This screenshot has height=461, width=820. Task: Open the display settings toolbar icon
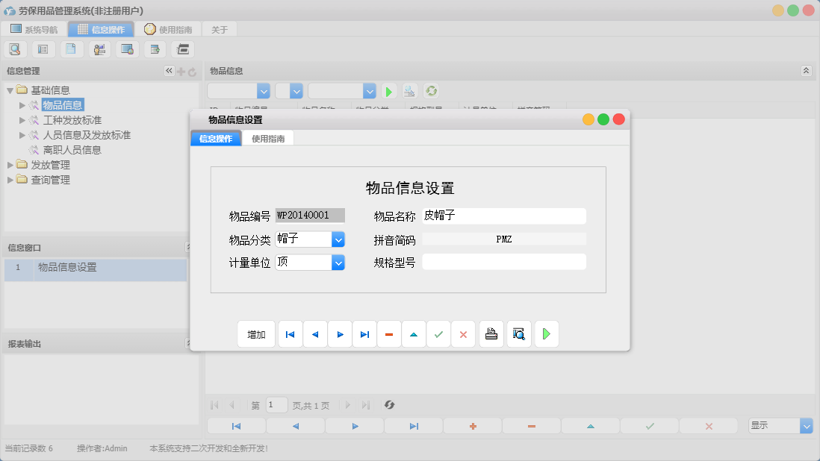point(127,48)
